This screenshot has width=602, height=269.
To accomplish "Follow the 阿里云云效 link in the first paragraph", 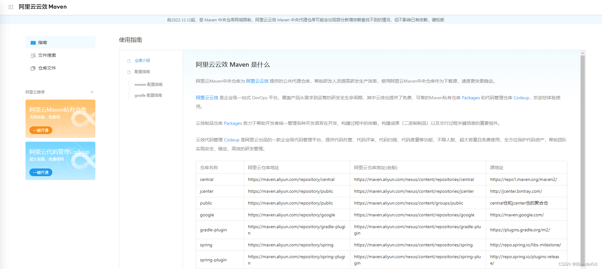I will coord(257,81).
